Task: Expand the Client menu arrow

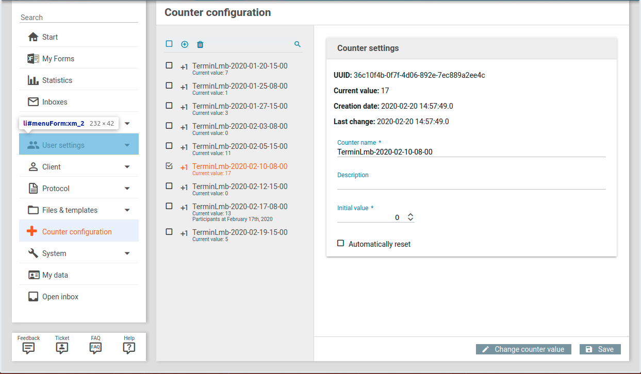Action: tap(127, 167)
